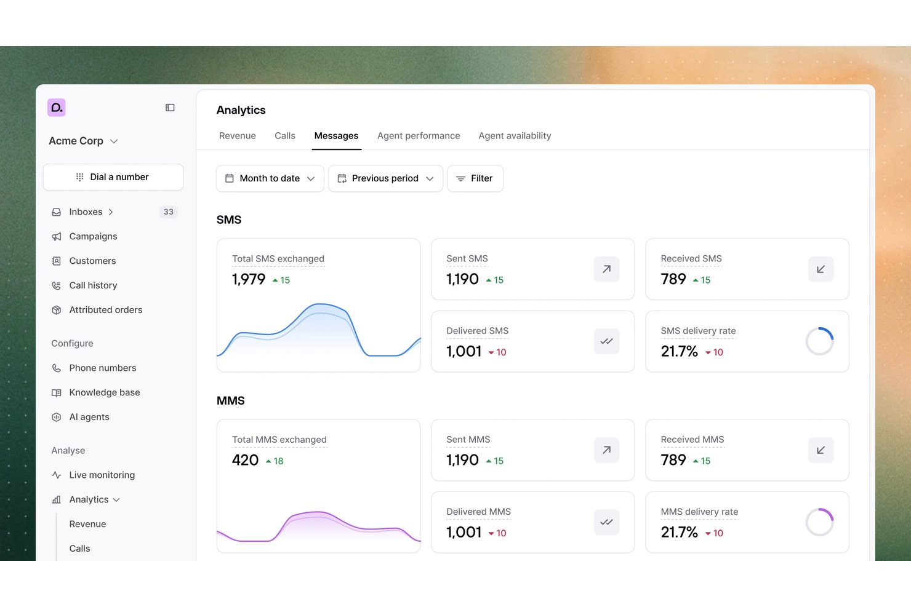Click the Total SMS exchanged chart
Viewport: 911px width, 607px height.
click(x=319, y=330)
